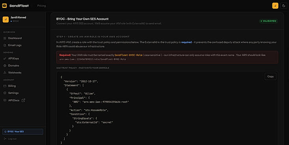The height and width of the screenshot is (145, 289).
Task: Select the BYOC-Your SES sidebar item
Action: (22, 132)
